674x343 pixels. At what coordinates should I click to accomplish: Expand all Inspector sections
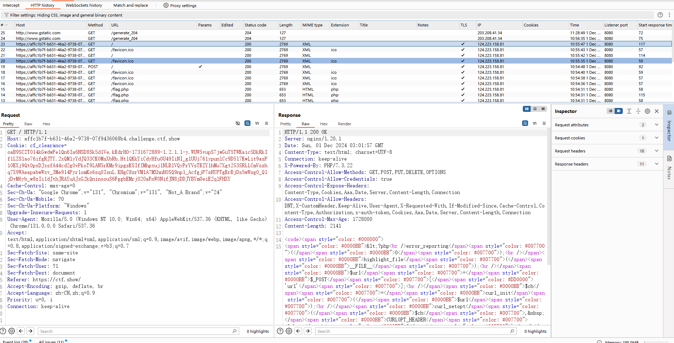tap(629, 111)
